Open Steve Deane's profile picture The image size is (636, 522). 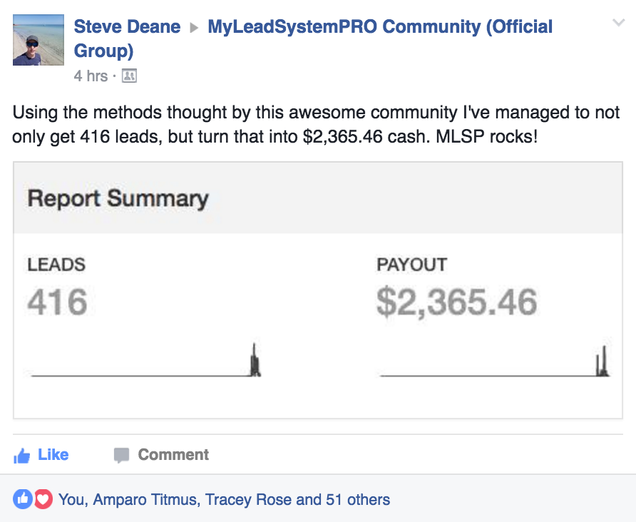click(x=39, y=40)
